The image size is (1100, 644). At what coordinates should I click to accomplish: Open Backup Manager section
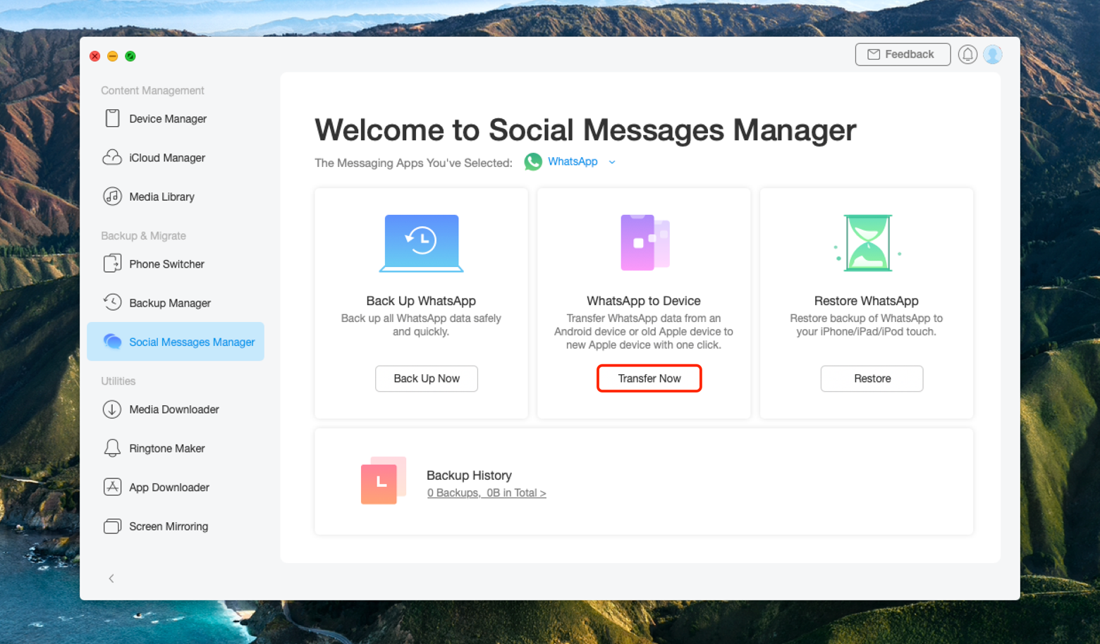pyautogui.click(x=176, y=303)
